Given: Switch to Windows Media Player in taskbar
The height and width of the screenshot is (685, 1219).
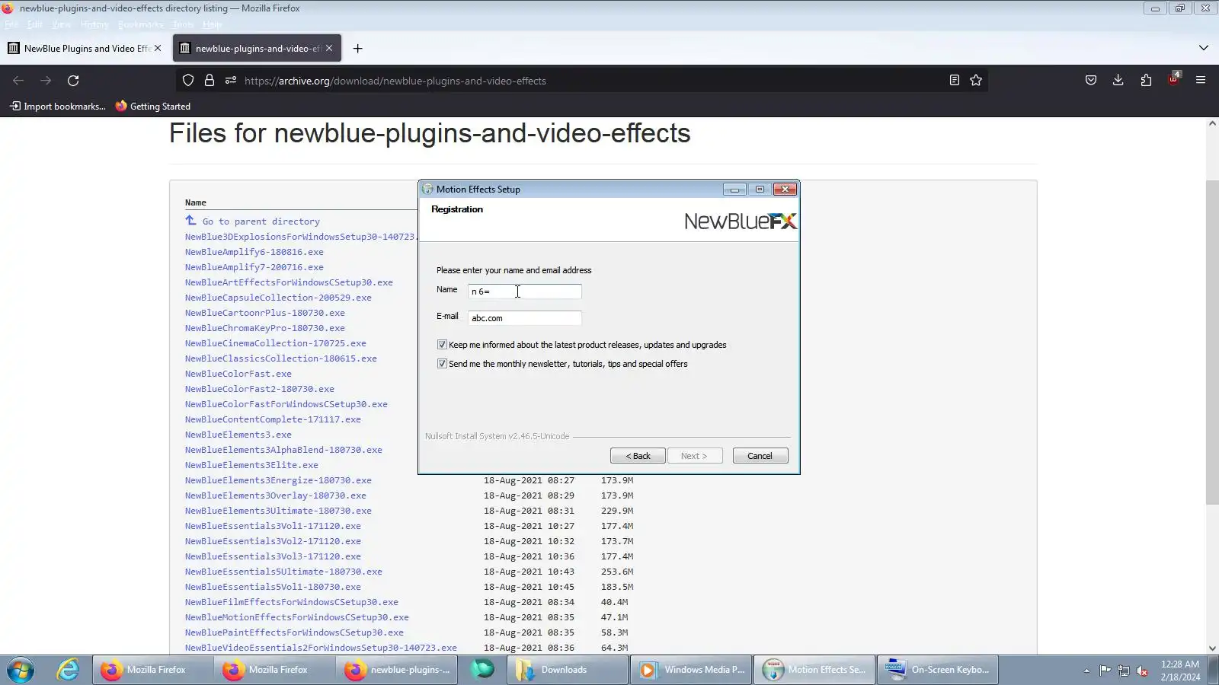Looking at the screenshot, I should (691, 670).
